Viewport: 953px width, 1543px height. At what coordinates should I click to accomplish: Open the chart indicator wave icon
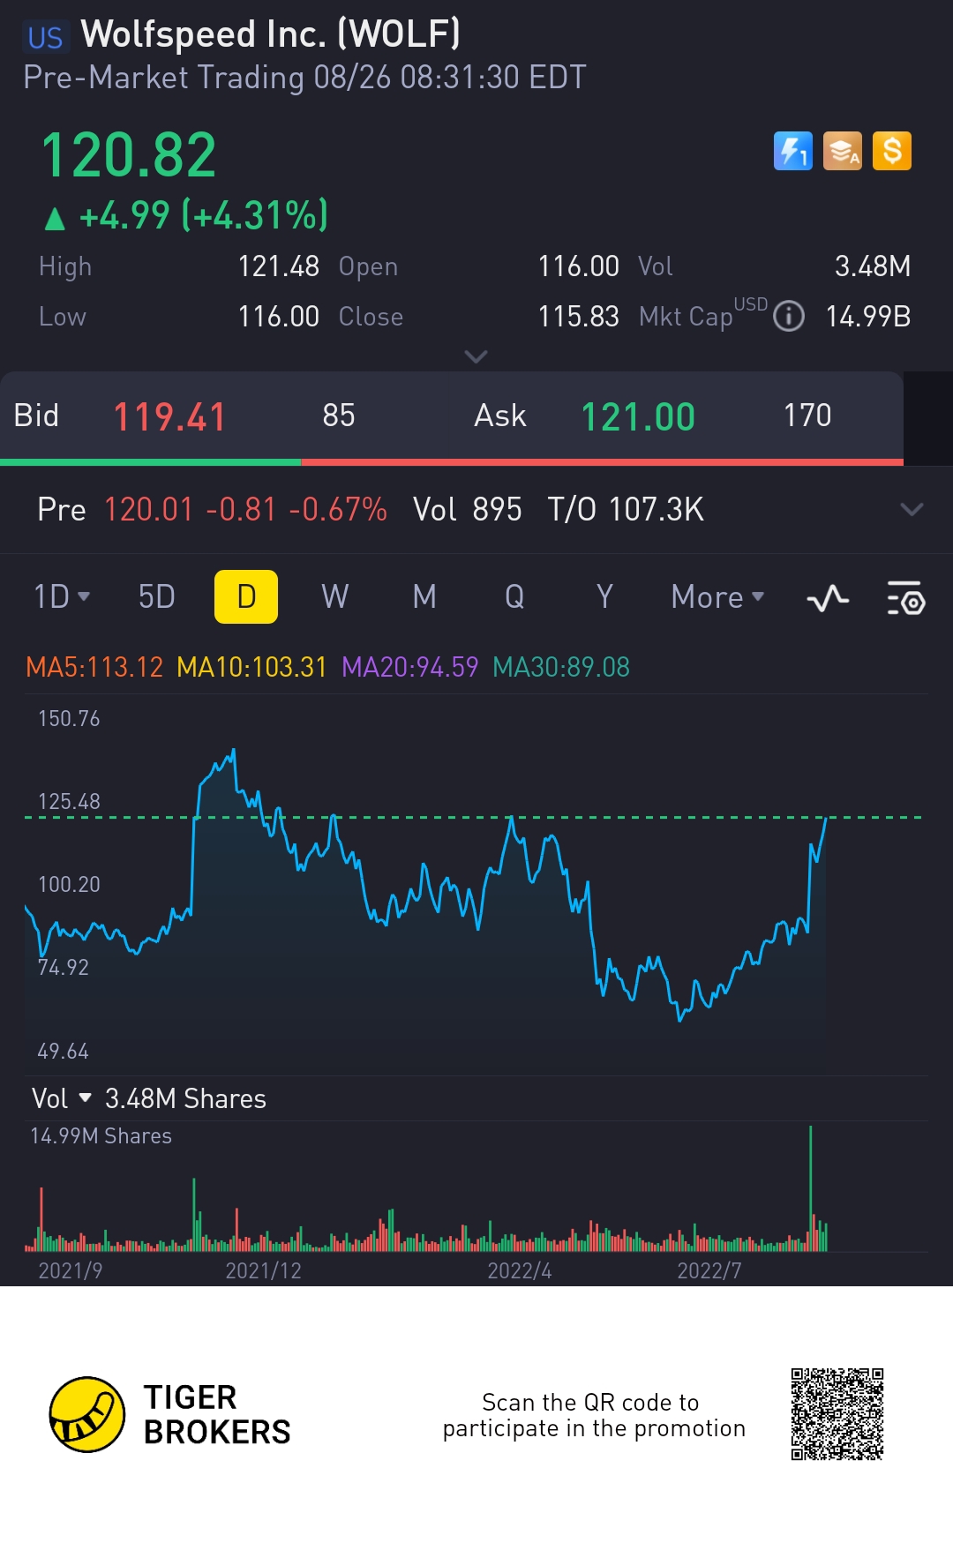pyautogui.click(x=828, y=599)
